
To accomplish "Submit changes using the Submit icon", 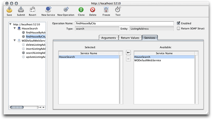I will (x=21, y=10).
